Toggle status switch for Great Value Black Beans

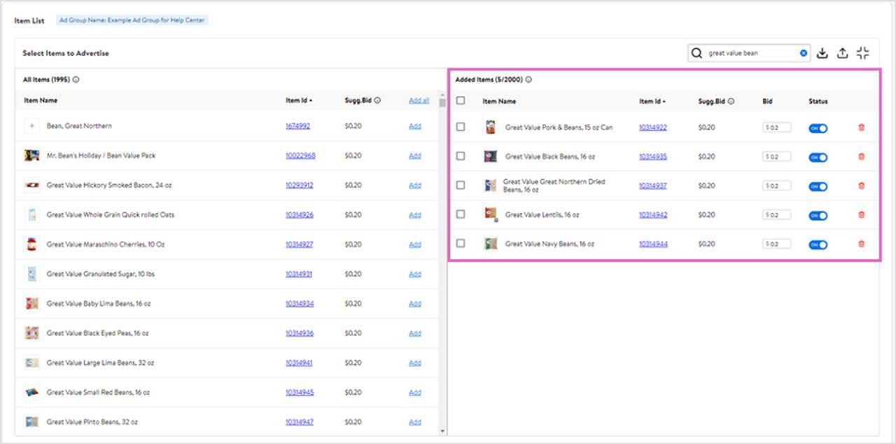(818, 158)
